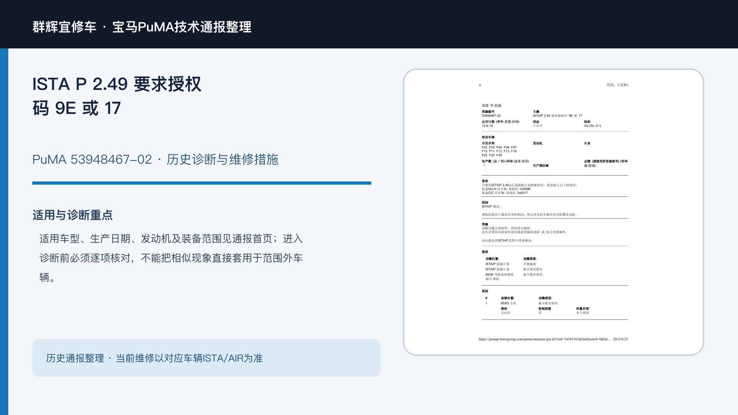Click the subtitle PuMA 53948467-02 历史诊断与维修措施
The width and height of the screenshot is (738, 415).
155,160
